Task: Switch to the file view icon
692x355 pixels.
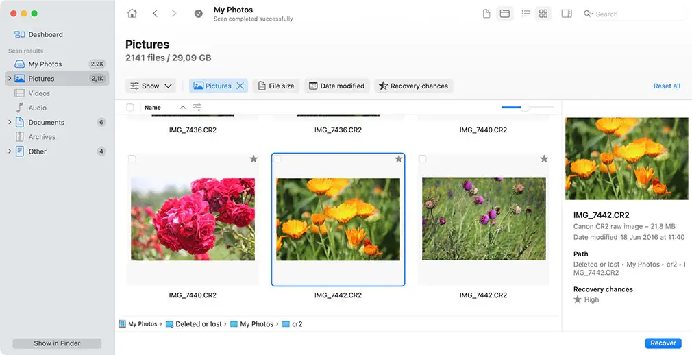Action: click(486, 14)
